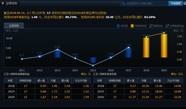
Task: Click net profit value 11.77 for 2020
Action: (132, 97)
